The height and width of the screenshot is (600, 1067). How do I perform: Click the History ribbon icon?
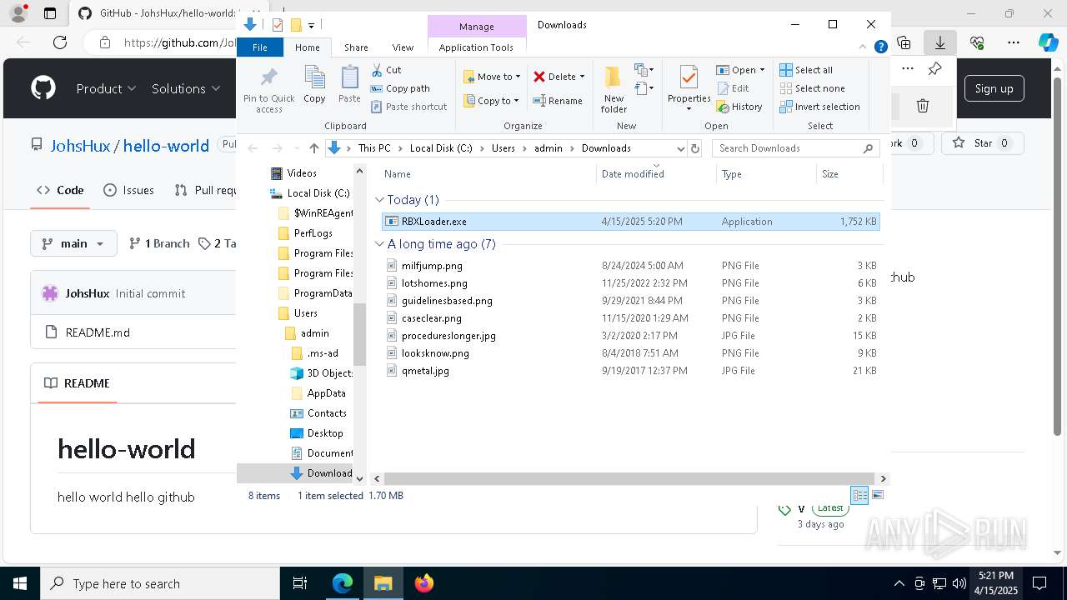739,107
